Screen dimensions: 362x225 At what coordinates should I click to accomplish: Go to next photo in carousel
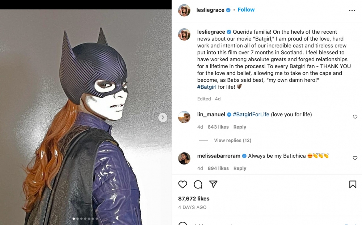coord(163,117)
